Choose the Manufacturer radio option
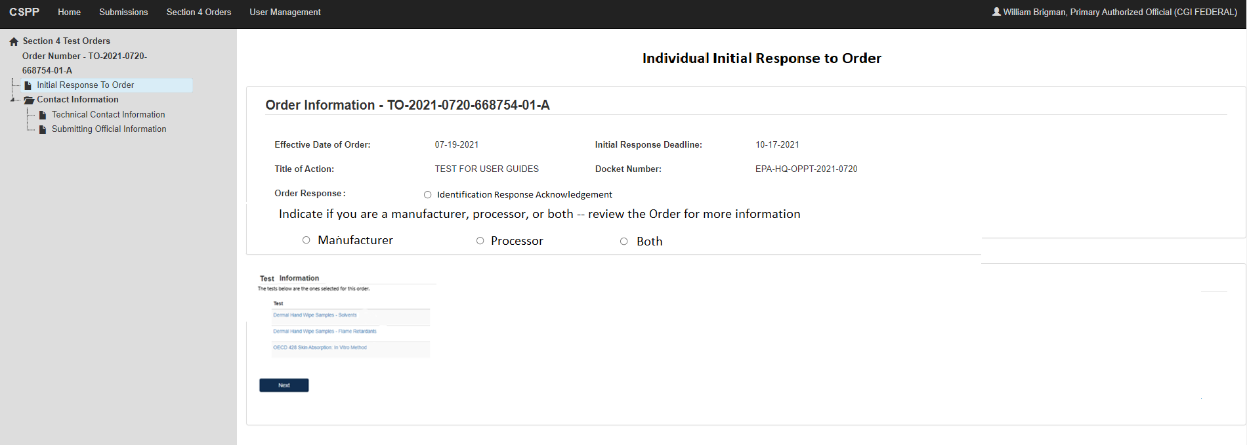 tap(306, 240)
